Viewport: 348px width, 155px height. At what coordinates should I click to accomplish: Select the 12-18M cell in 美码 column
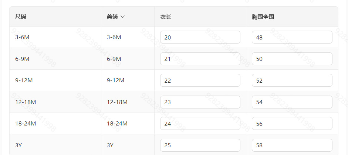click(117, 102)
